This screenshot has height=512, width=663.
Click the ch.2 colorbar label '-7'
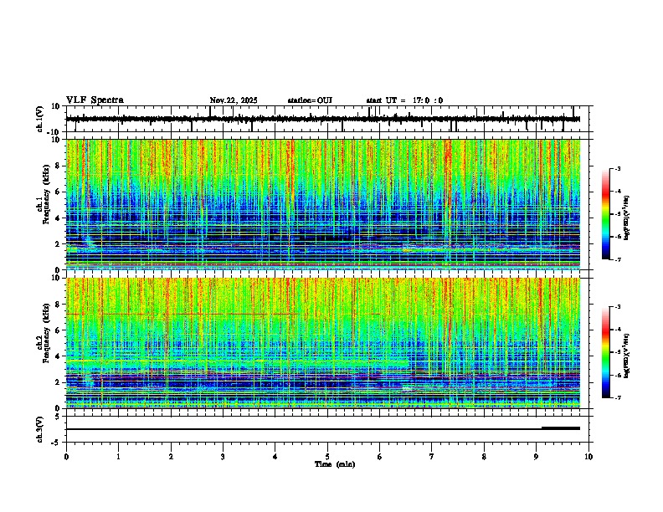point(617,397)
